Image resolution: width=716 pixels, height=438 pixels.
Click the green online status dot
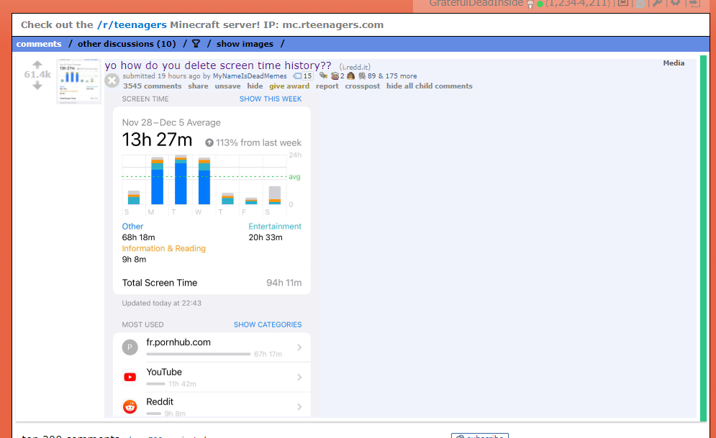[x=540, y=4]
